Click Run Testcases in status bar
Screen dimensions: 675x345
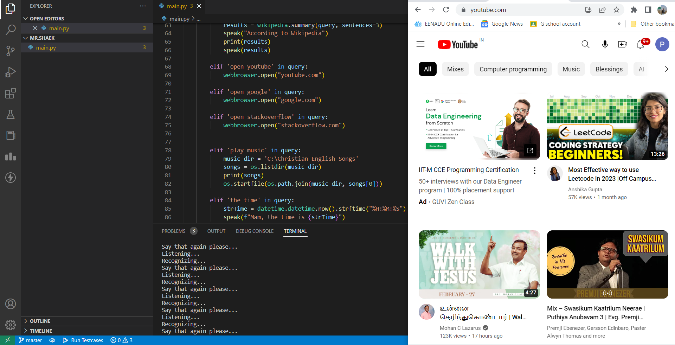pyautogui.click(x=83, y=340)
